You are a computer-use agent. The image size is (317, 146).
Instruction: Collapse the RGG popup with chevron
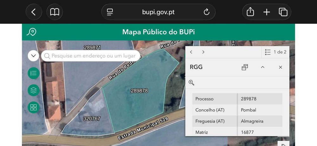[262, 67]
